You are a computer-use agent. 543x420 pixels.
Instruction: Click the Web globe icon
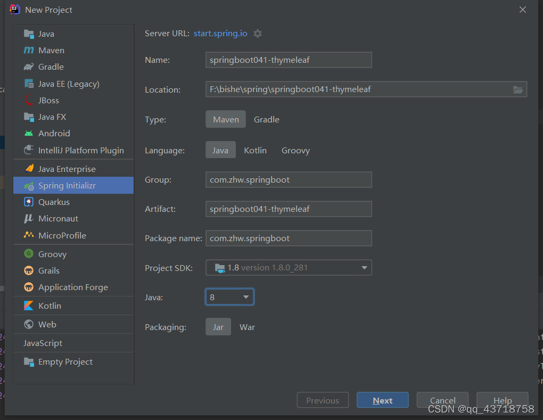[x=29, y=324]
